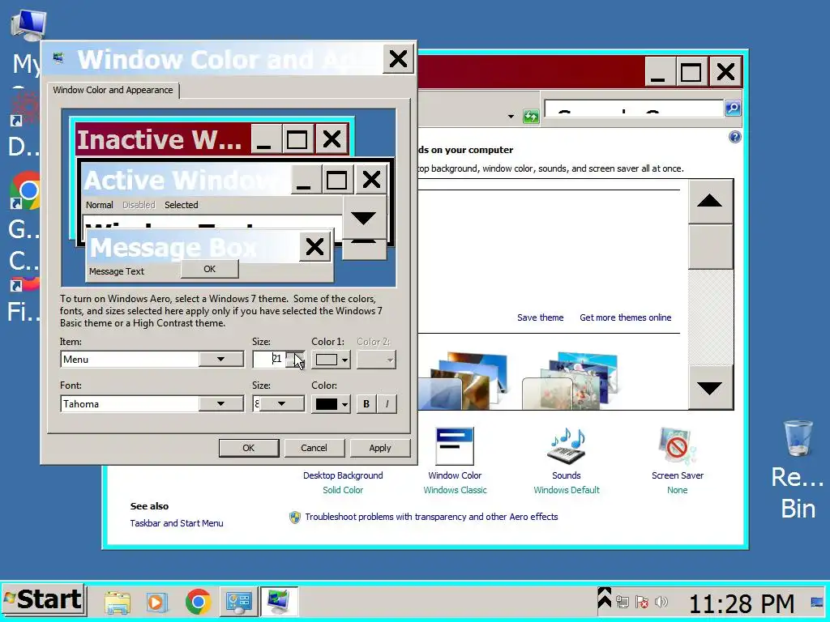Open the Screen Saver icon
The height and width of the screenshot is (622, 830).
coord(677,446)
